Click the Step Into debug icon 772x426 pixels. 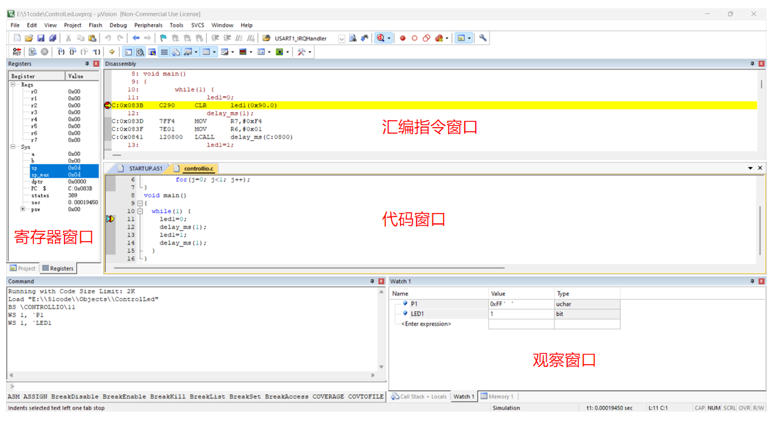pyautogui.click(x=61, y=52)
